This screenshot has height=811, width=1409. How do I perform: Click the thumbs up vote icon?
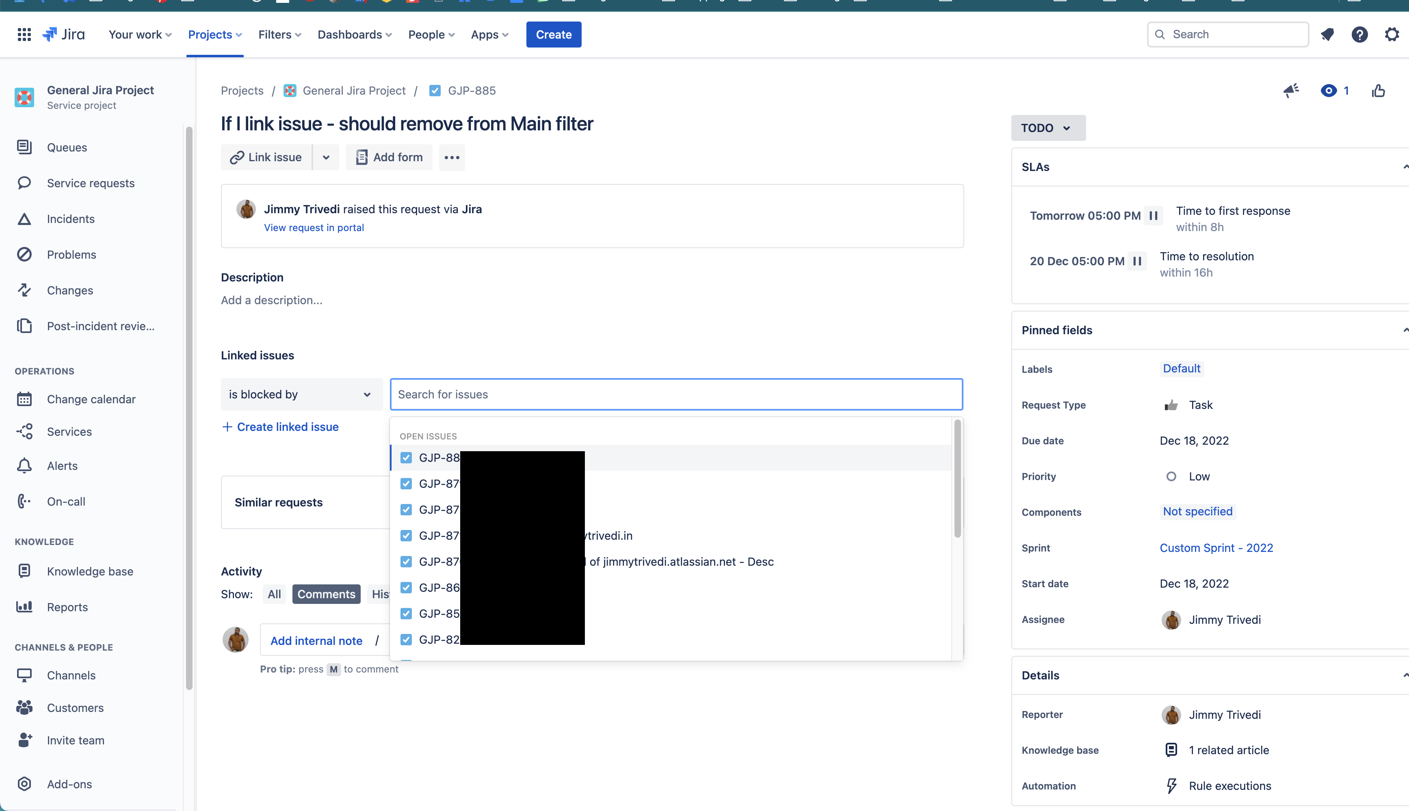[1379, 91]
